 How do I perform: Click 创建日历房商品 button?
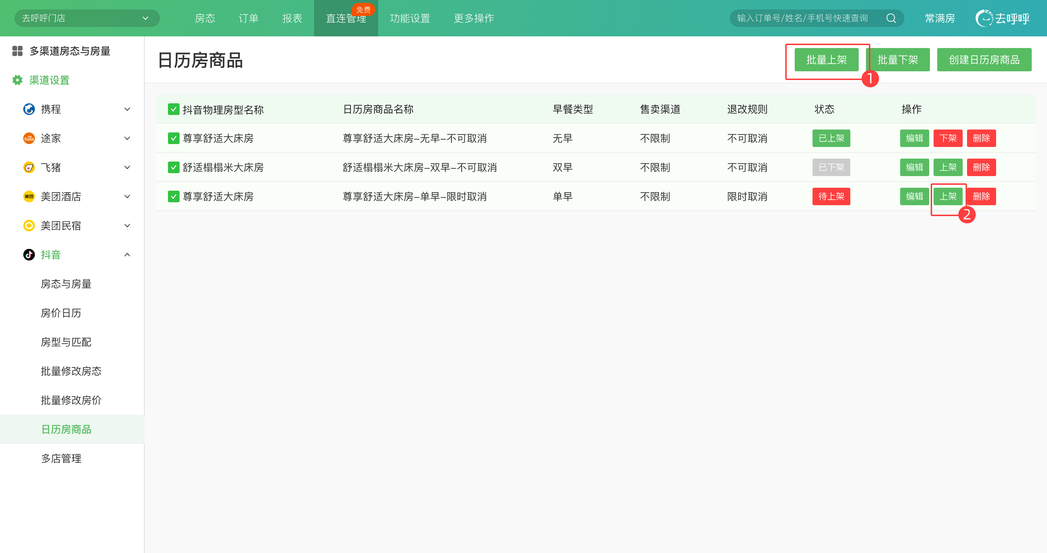[984, 60]
